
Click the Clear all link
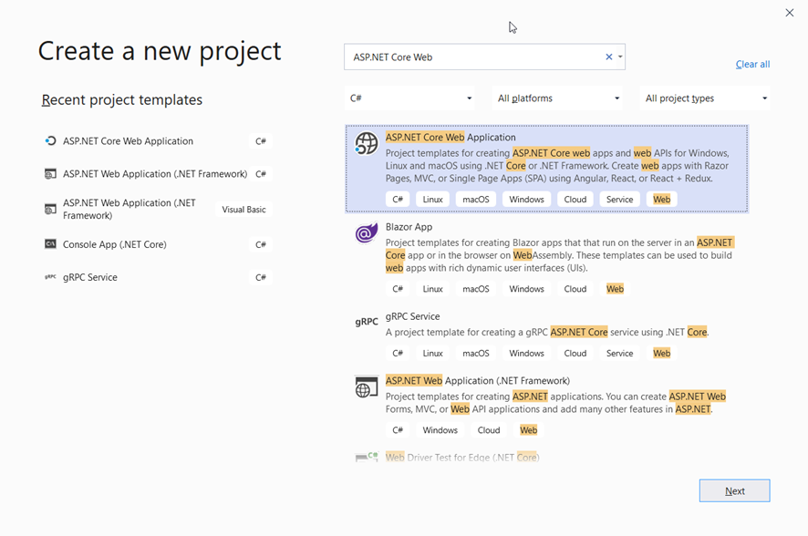(752, 64)
